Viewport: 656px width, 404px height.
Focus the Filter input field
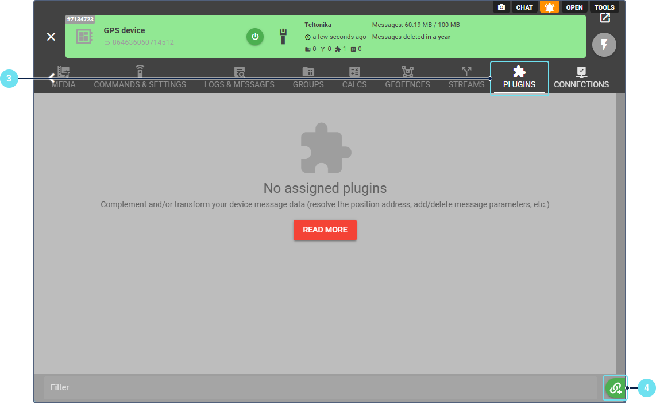319,388
